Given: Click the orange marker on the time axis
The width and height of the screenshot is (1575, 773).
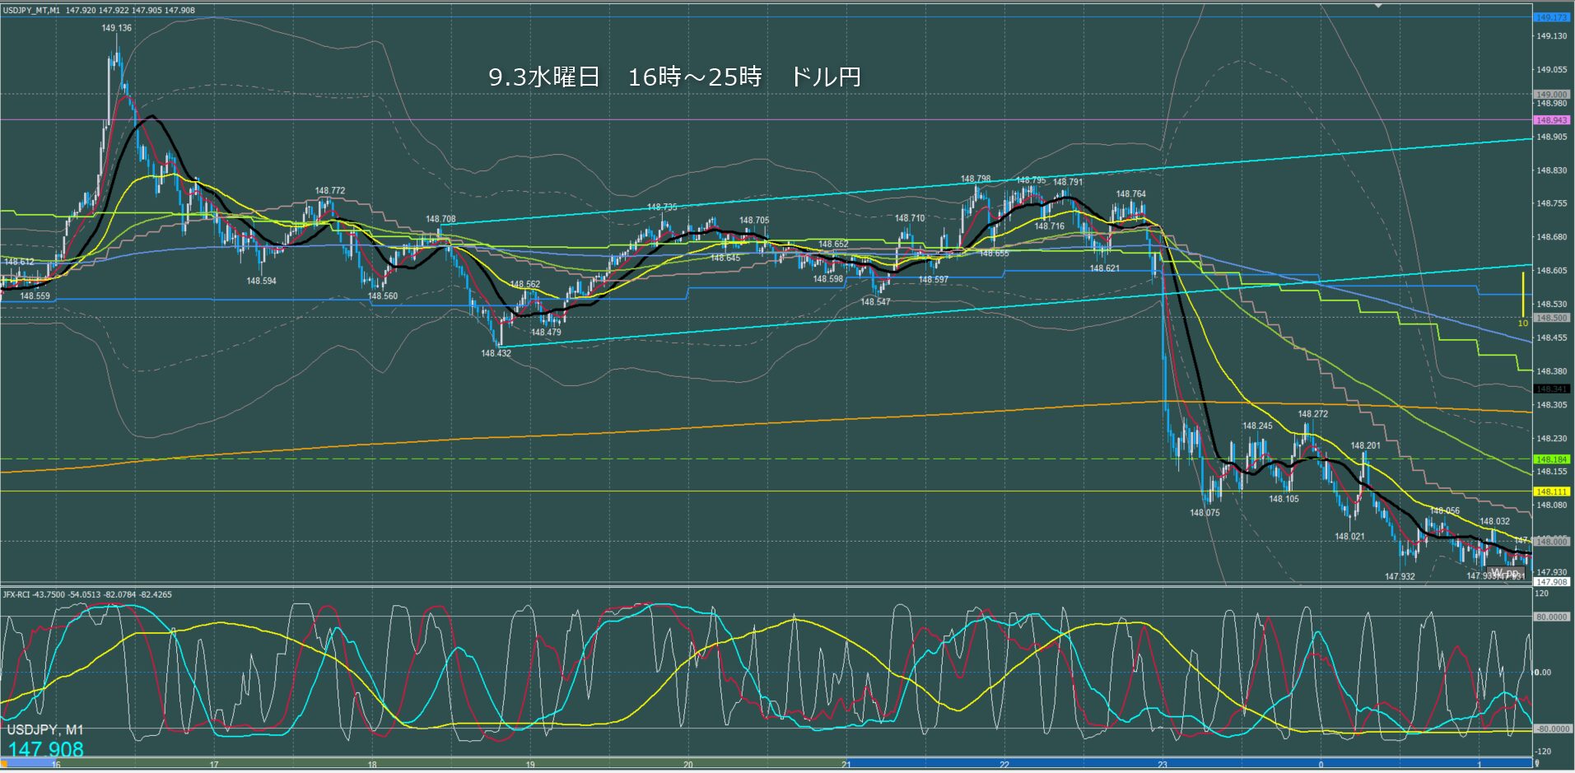Looking at the screenshot, I should (3, 765).
